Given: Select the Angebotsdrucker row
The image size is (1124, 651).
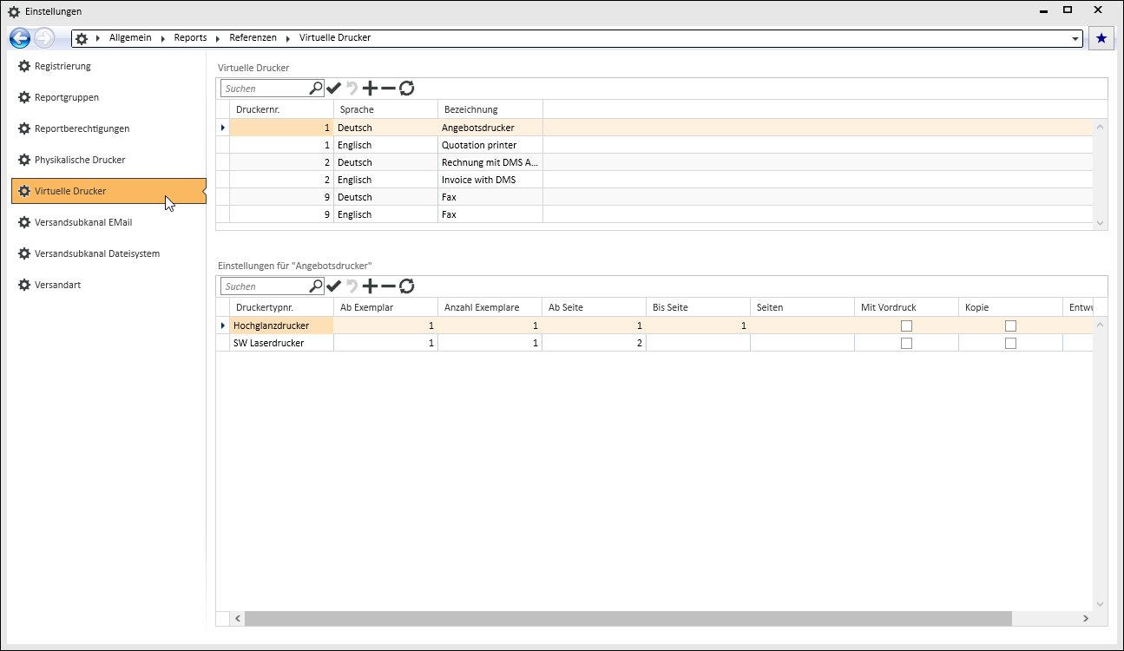Looking at the screenshot, I should point(654,128).
